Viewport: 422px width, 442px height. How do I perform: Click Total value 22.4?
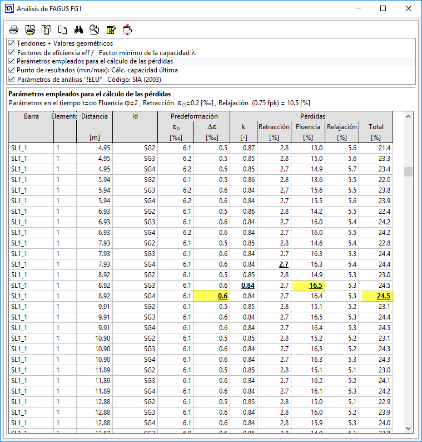384,212
